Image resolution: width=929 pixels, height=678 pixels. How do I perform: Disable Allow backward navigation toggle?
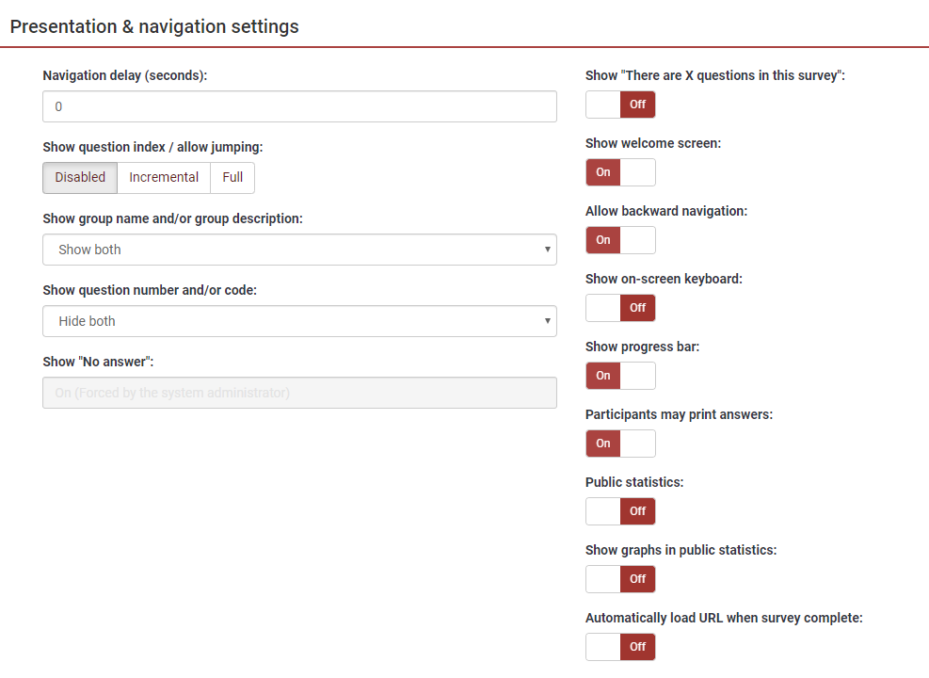click(620, 240)
